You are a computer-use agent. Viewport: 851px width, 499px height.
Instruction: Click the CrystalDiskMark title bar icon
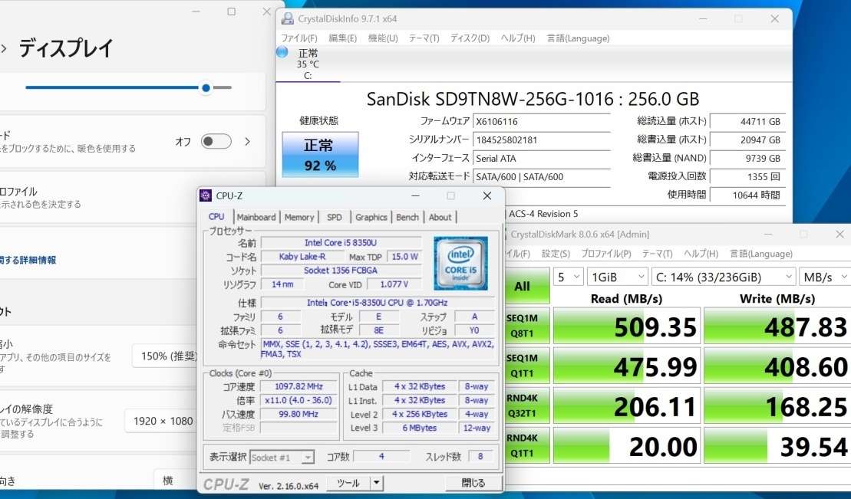tap(502, 234)
